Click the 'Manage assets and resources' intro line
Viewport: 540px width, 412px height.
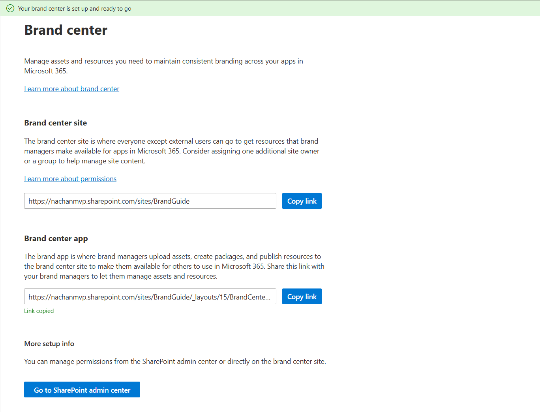click(x=163, y=61)
